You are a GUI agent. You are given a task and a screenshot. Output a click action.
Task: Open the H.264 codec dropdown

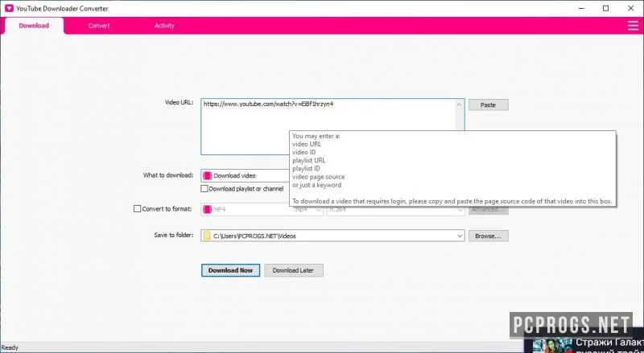(395, 209)
